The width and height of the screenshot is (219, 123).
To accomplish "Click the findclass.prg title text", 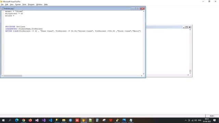I will click(x=9, y=9).
